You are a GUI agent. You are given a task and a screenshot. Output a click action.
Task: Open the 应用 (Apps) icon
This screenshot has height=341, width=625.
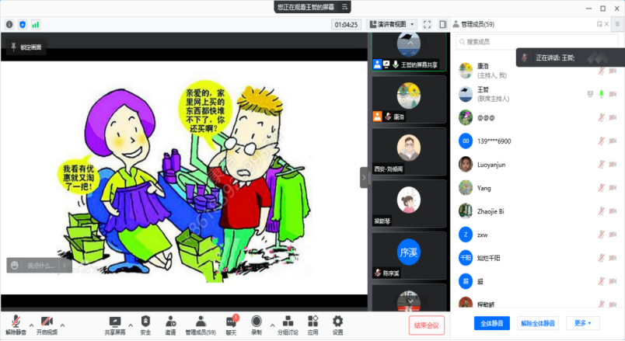tap(312, 323)
